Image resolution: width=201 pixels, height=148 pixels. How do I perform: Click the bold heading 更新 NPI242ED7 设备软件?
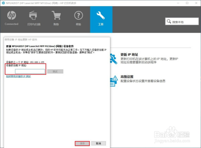click(x=40, y=46)
